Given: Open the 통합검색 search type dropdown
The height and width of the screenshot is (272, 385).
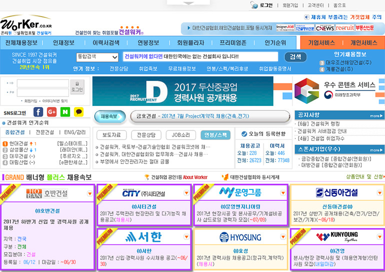Looking at the screenshot, I should tap(97, 57).
